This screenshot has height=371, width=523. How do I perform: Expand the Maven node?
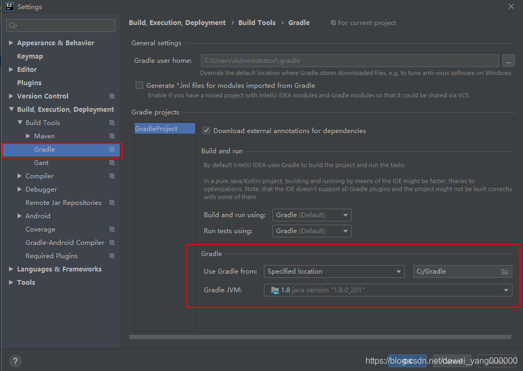(28, 136)
